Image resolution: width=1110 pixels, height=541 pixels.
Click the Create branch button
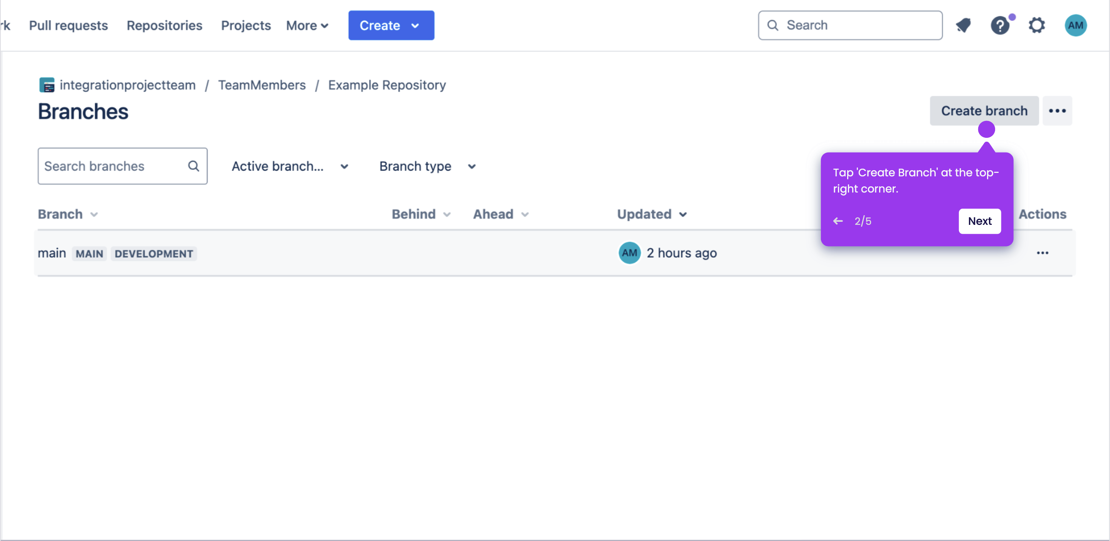click(984, 111)
